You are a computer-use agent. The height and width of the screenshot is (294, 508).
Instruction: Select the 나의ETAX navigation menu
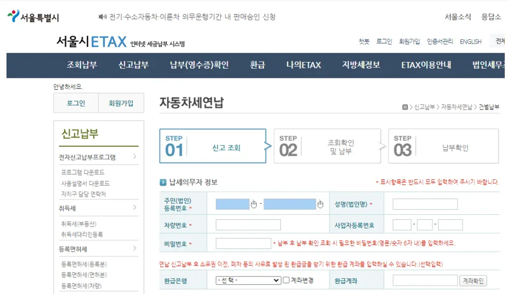coord(305,65)
